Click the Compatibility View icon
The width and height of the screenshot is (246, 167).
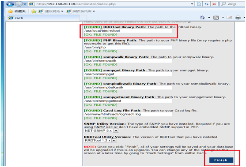(199, 4)
